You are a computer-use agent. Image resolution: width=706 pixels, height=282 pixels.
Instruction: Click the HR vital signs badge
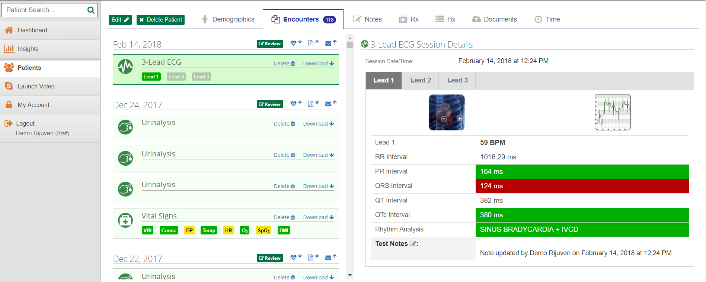click(229, 230)
